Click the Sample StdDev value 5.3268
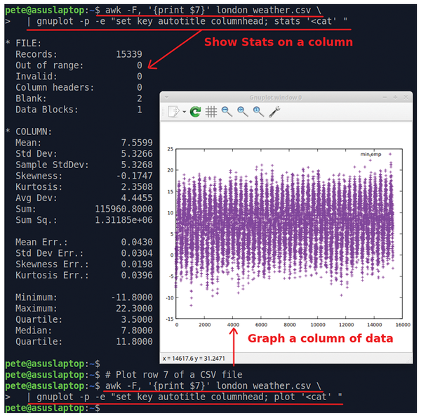 (x=137, y=165)
